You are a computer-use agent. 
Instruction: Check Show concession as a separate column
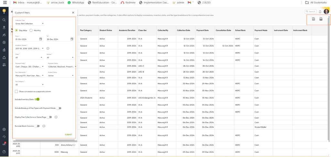pyautogui.click(x=16, y=92)
